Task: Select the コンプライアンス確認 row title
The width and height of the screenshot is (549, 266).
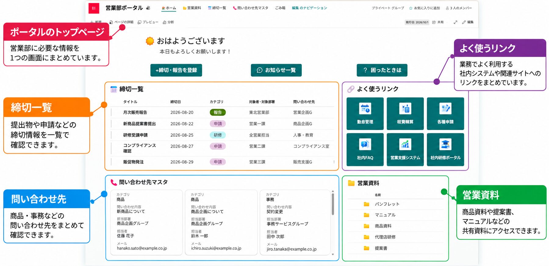Action: pos(139,148)
